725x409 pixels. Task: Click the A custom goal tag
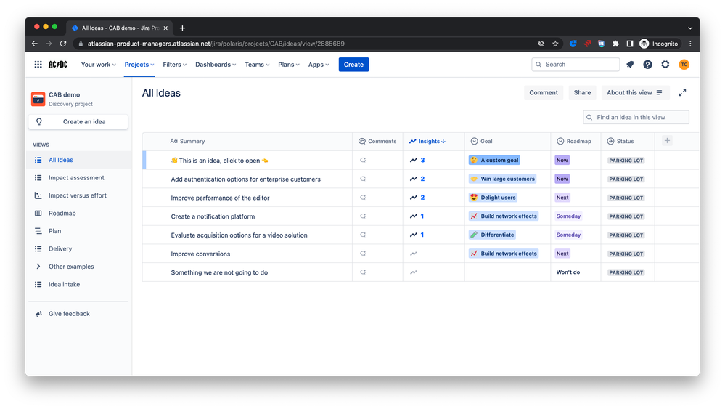(494, 160)
